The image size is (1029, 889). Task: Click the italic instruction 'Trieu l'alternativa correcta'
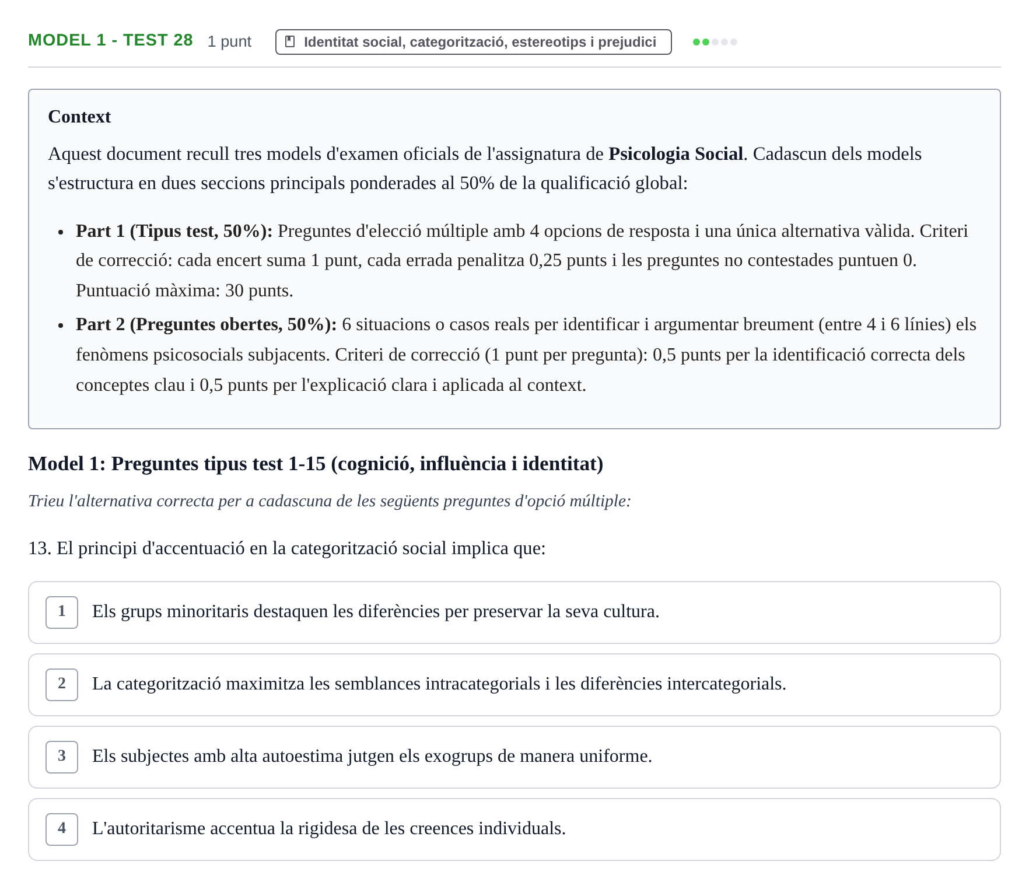pyautogui.click(x=330, y=501)
